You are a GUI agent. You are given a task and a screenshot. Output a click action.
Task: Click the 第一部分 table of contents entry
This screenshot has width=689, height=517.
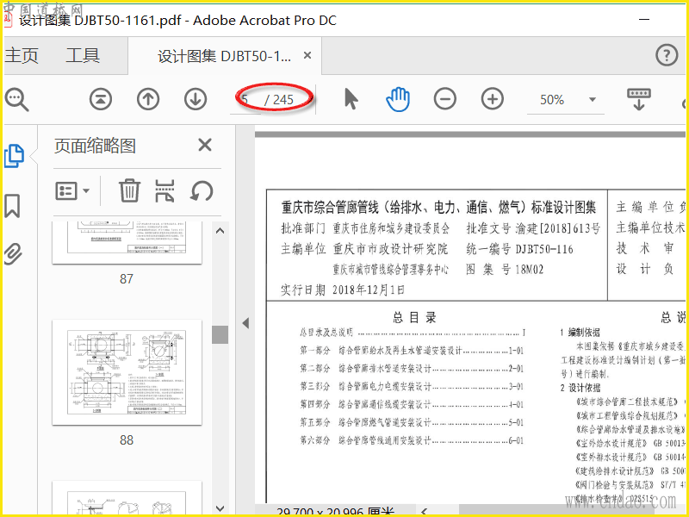pyautogui.click(x=412, y=351)
